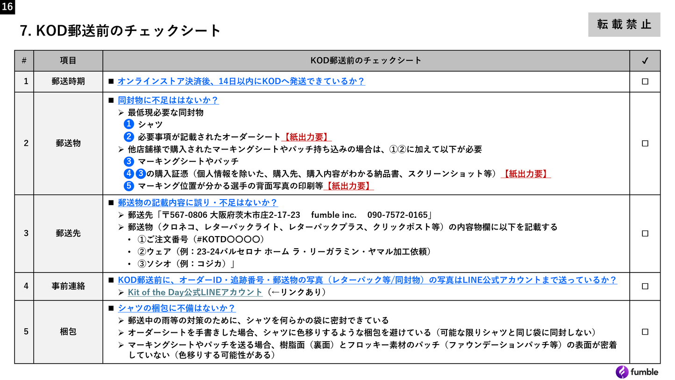
Task: Click the mailing address line with 〒567-0806
Action: click(x=279, y=215)
